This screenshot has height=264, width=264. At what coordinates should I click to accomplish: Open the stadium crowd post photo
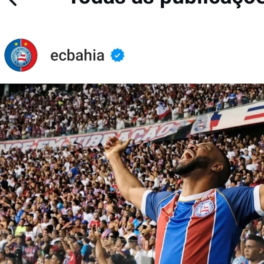pos(132,174)
